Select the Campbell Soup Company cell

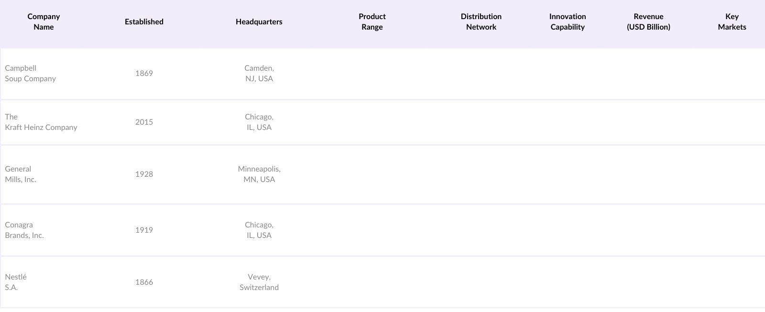[31, 74]
